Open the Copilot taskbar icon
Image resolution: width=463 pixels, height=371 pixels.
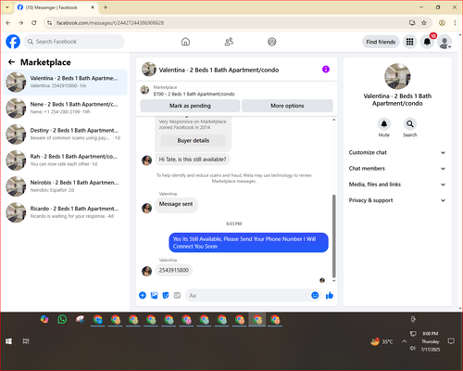pyautogui.click(x=44, y=319)
